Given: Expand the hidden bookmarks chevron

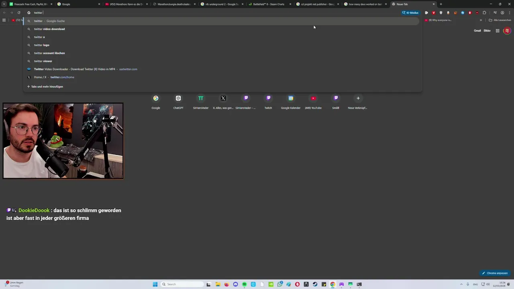Looking at the screenshot, I should click(x=481, y=20).
